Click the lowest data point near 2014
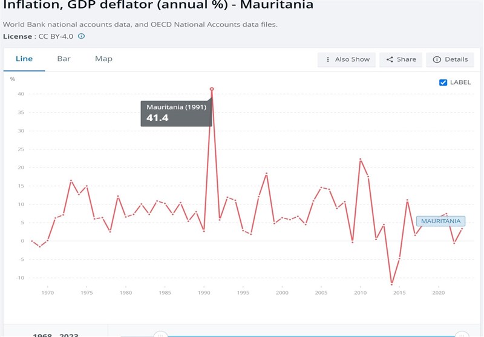The width and height of the screenshot is (484, 337). (392, 284)
